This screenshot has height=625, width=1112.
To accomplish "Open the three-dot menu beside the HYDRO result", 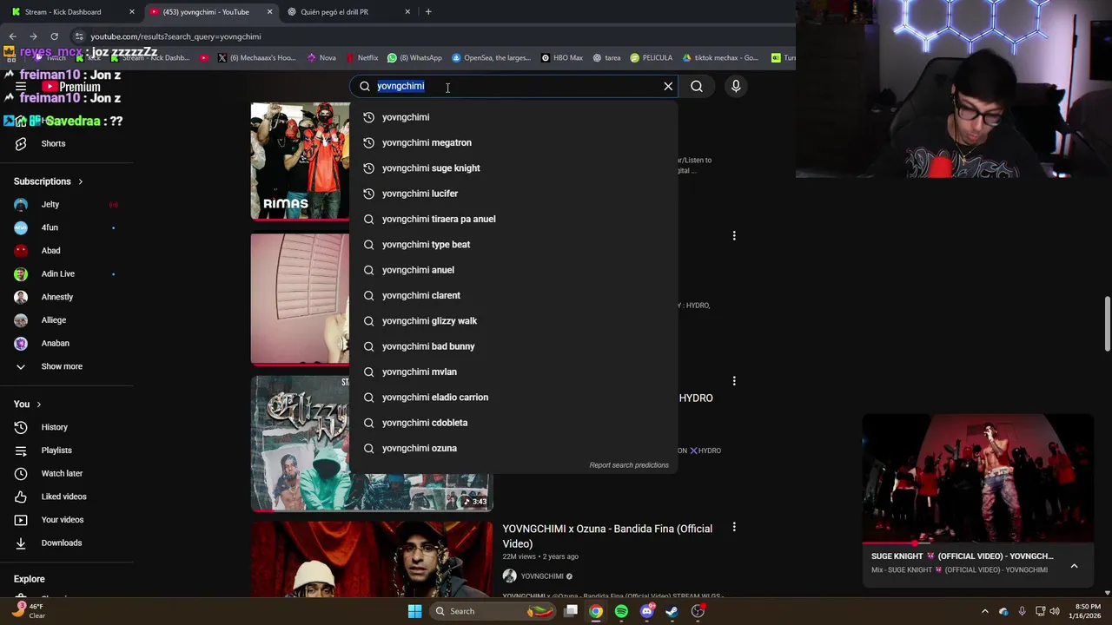I will pyautogui.click(x=734, y=381).
